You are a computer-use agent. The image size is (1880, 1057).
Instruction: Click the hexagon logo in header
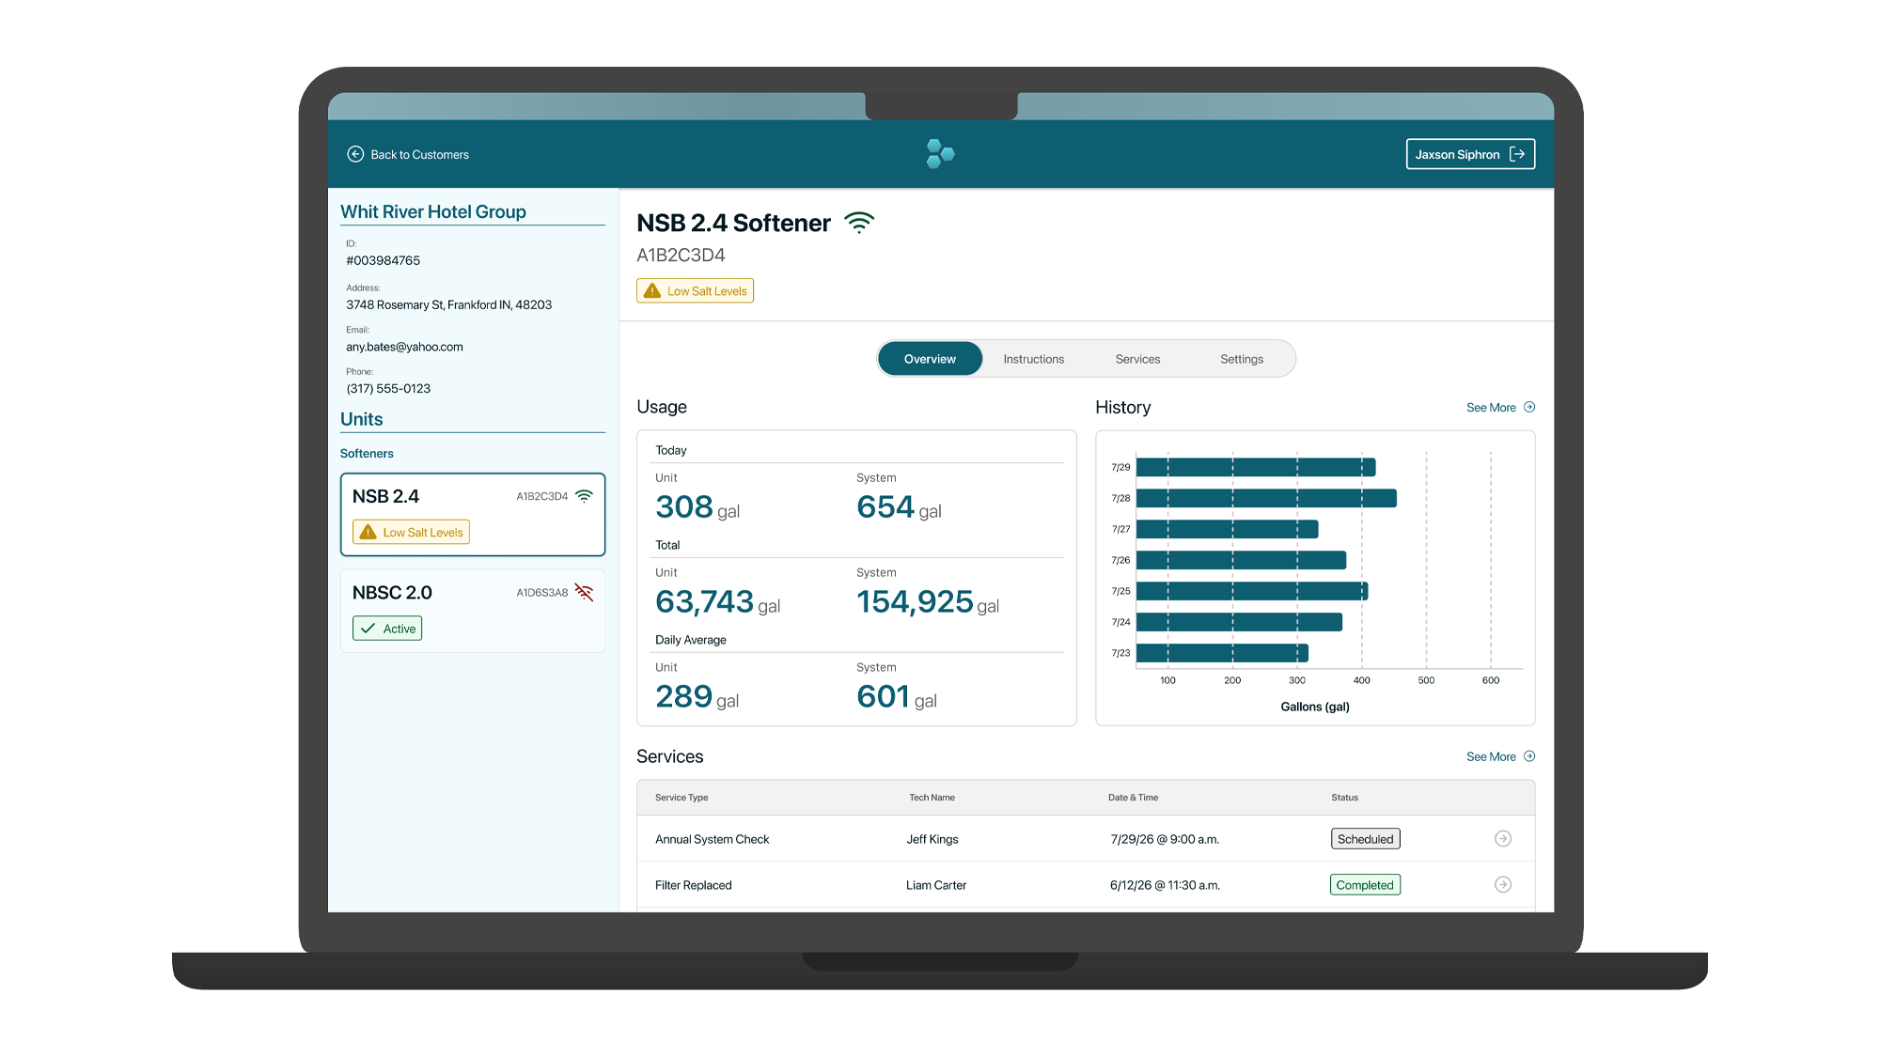[x=940, y=154]
